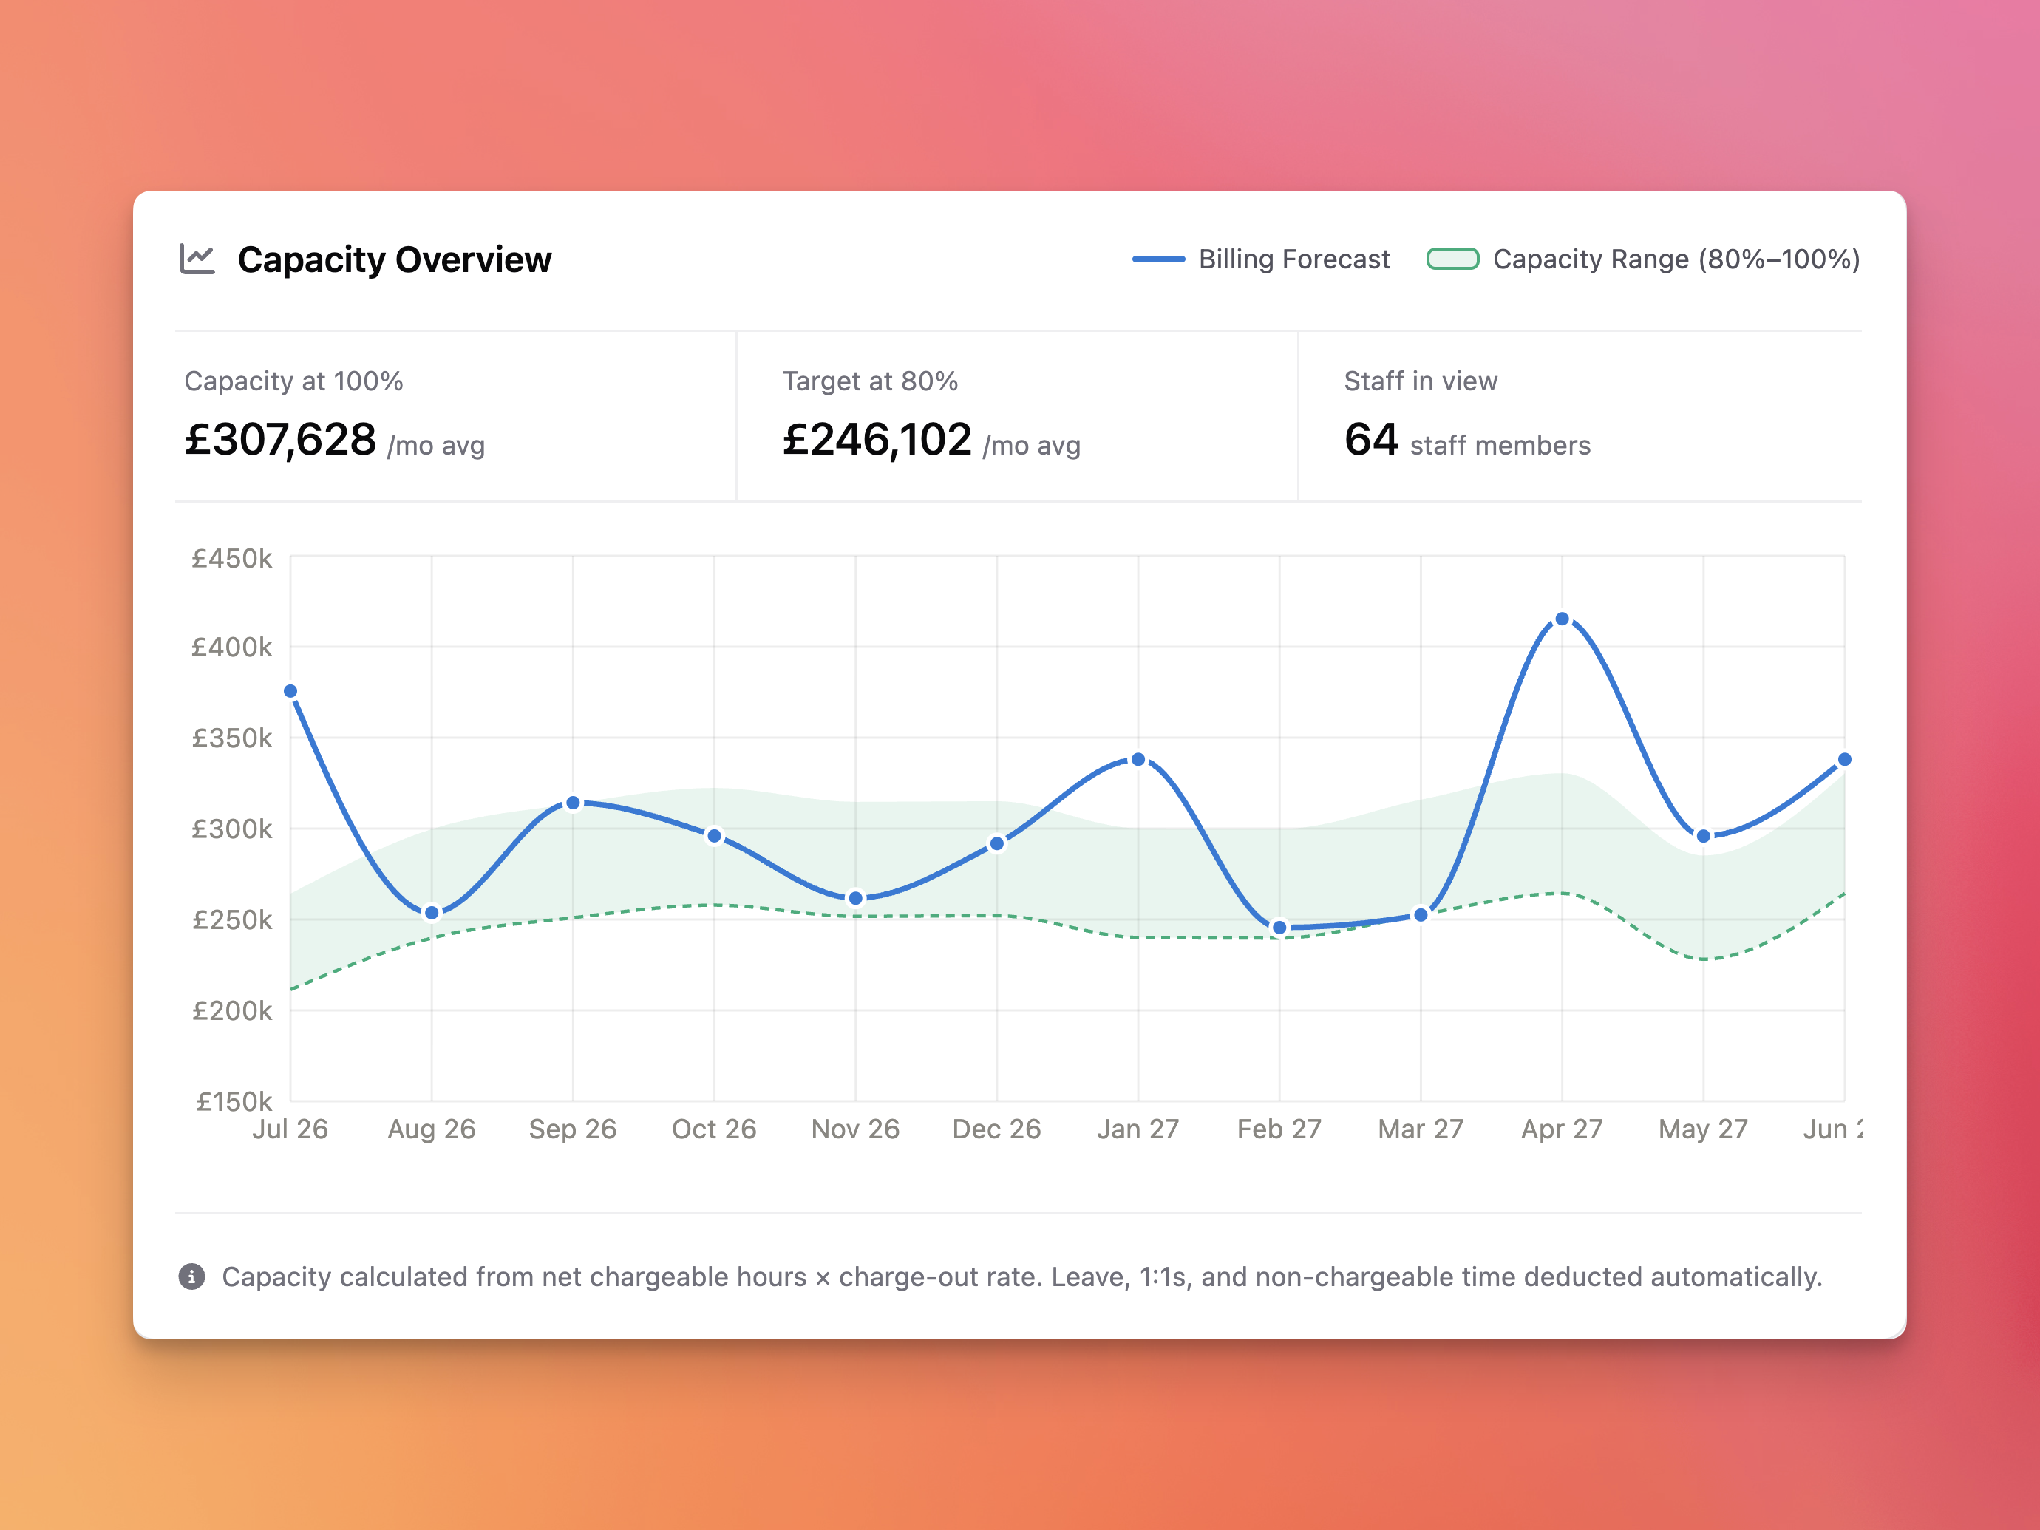Click the green Capacity Range legend swatch
Image resolution: width=2040 pixels, height=1530 pixels.
[x=1452, y=259]
